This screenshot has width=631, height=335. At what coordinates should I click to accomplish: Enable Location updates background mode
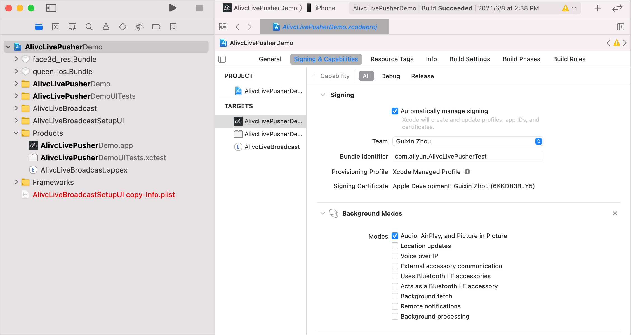click(x=395, y=246)
